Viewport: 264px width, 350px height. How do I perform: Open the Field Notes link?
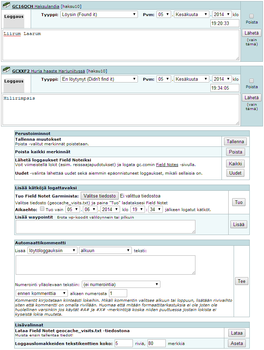(167, 165)
